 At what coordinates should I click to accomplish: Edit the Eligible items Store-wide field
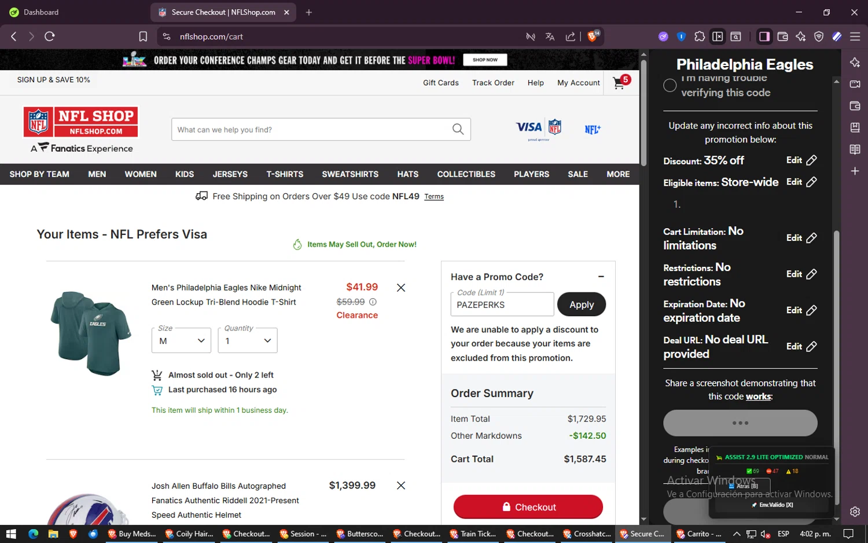[801, 182]
